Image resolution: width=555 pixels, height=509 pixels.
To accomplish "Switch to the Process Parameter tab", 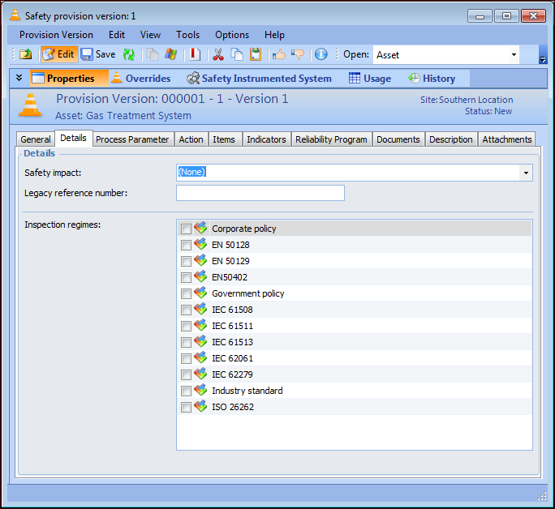I will point(132,139).
